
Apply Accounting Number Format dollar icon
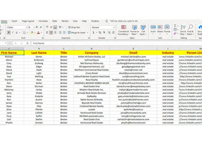93,33
